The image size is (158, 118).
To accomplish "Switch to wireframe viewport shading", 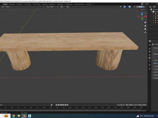I will click(x=137, y=7).
